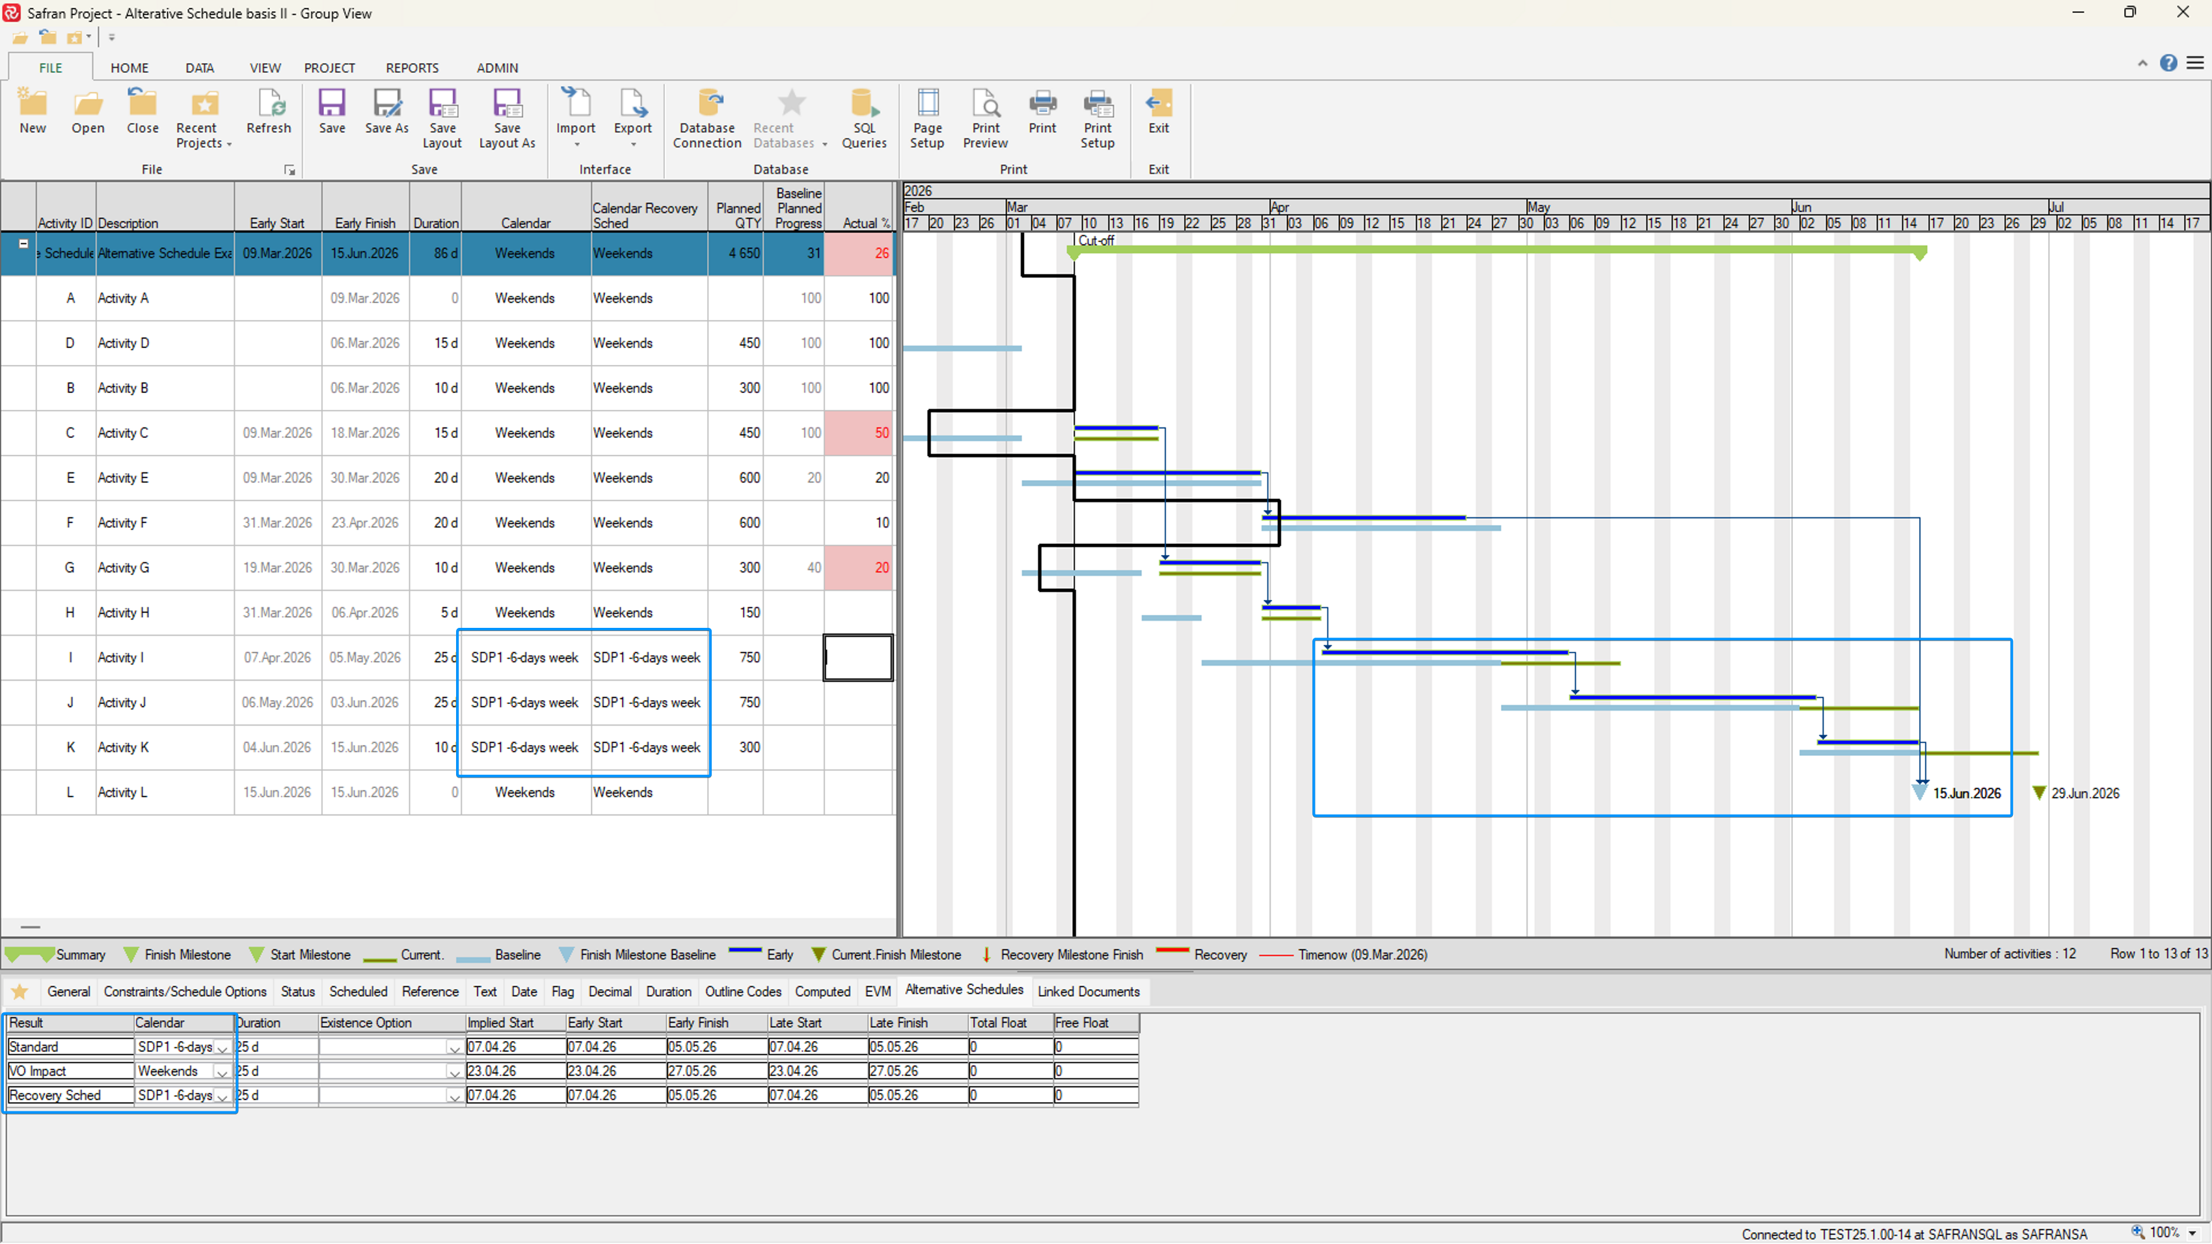Click the Export icon
Screen dimensions: 2212x1244
pos(632,105)
